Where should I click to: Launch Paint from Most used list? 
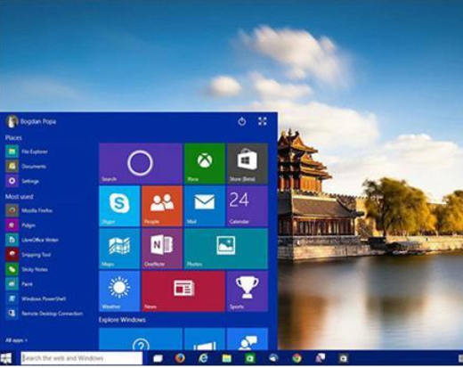coord(20,284)
